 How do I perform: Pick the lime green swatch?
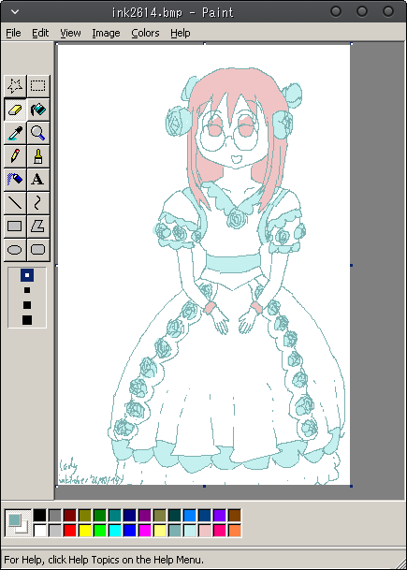(99, 531)
